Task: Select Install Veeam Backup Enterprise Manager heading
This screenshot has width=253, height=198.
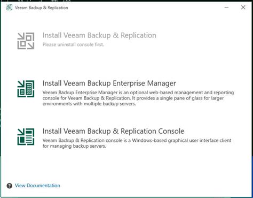Action: tap(109, 83)
